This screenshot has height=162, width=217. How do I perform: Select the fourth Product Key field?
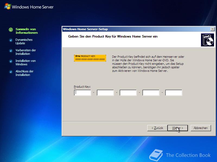click(x=151, y=93)
